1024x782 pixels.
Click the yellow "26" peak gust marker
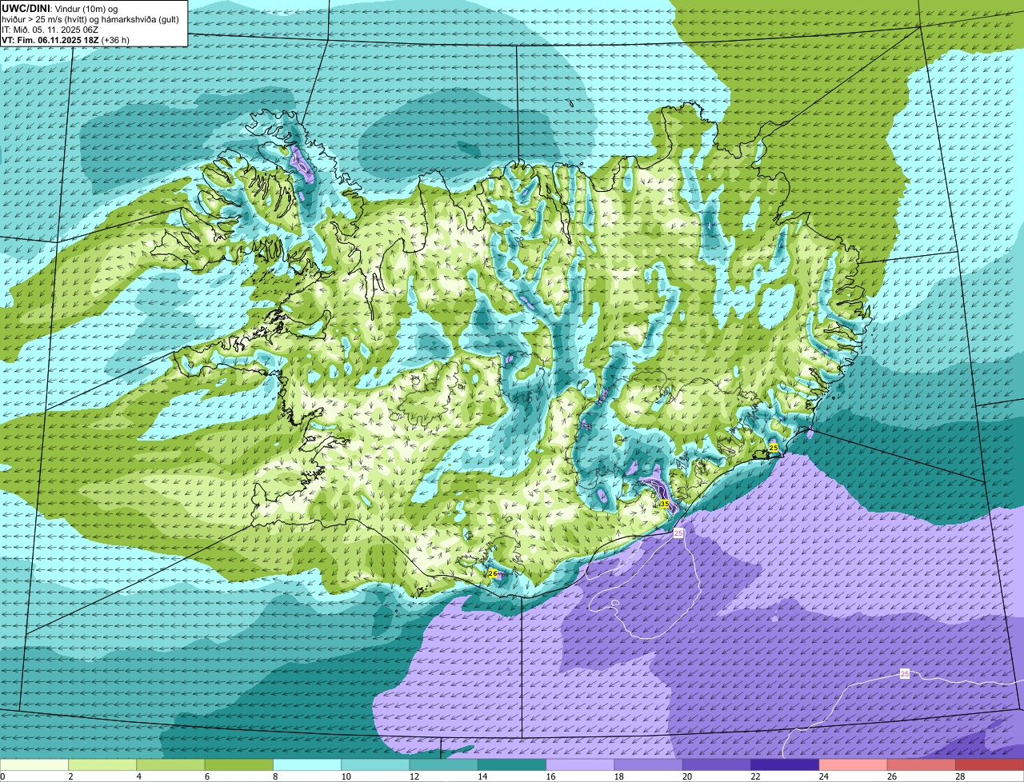tap(492, 573)
